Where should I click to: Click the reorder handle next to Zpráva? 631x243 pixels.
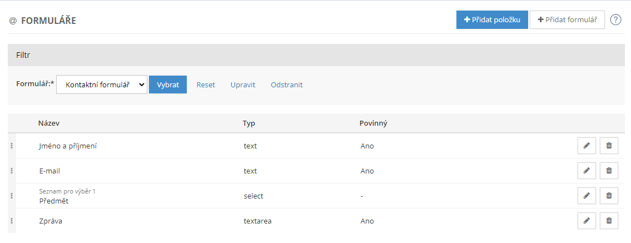(x=12, y=220)
